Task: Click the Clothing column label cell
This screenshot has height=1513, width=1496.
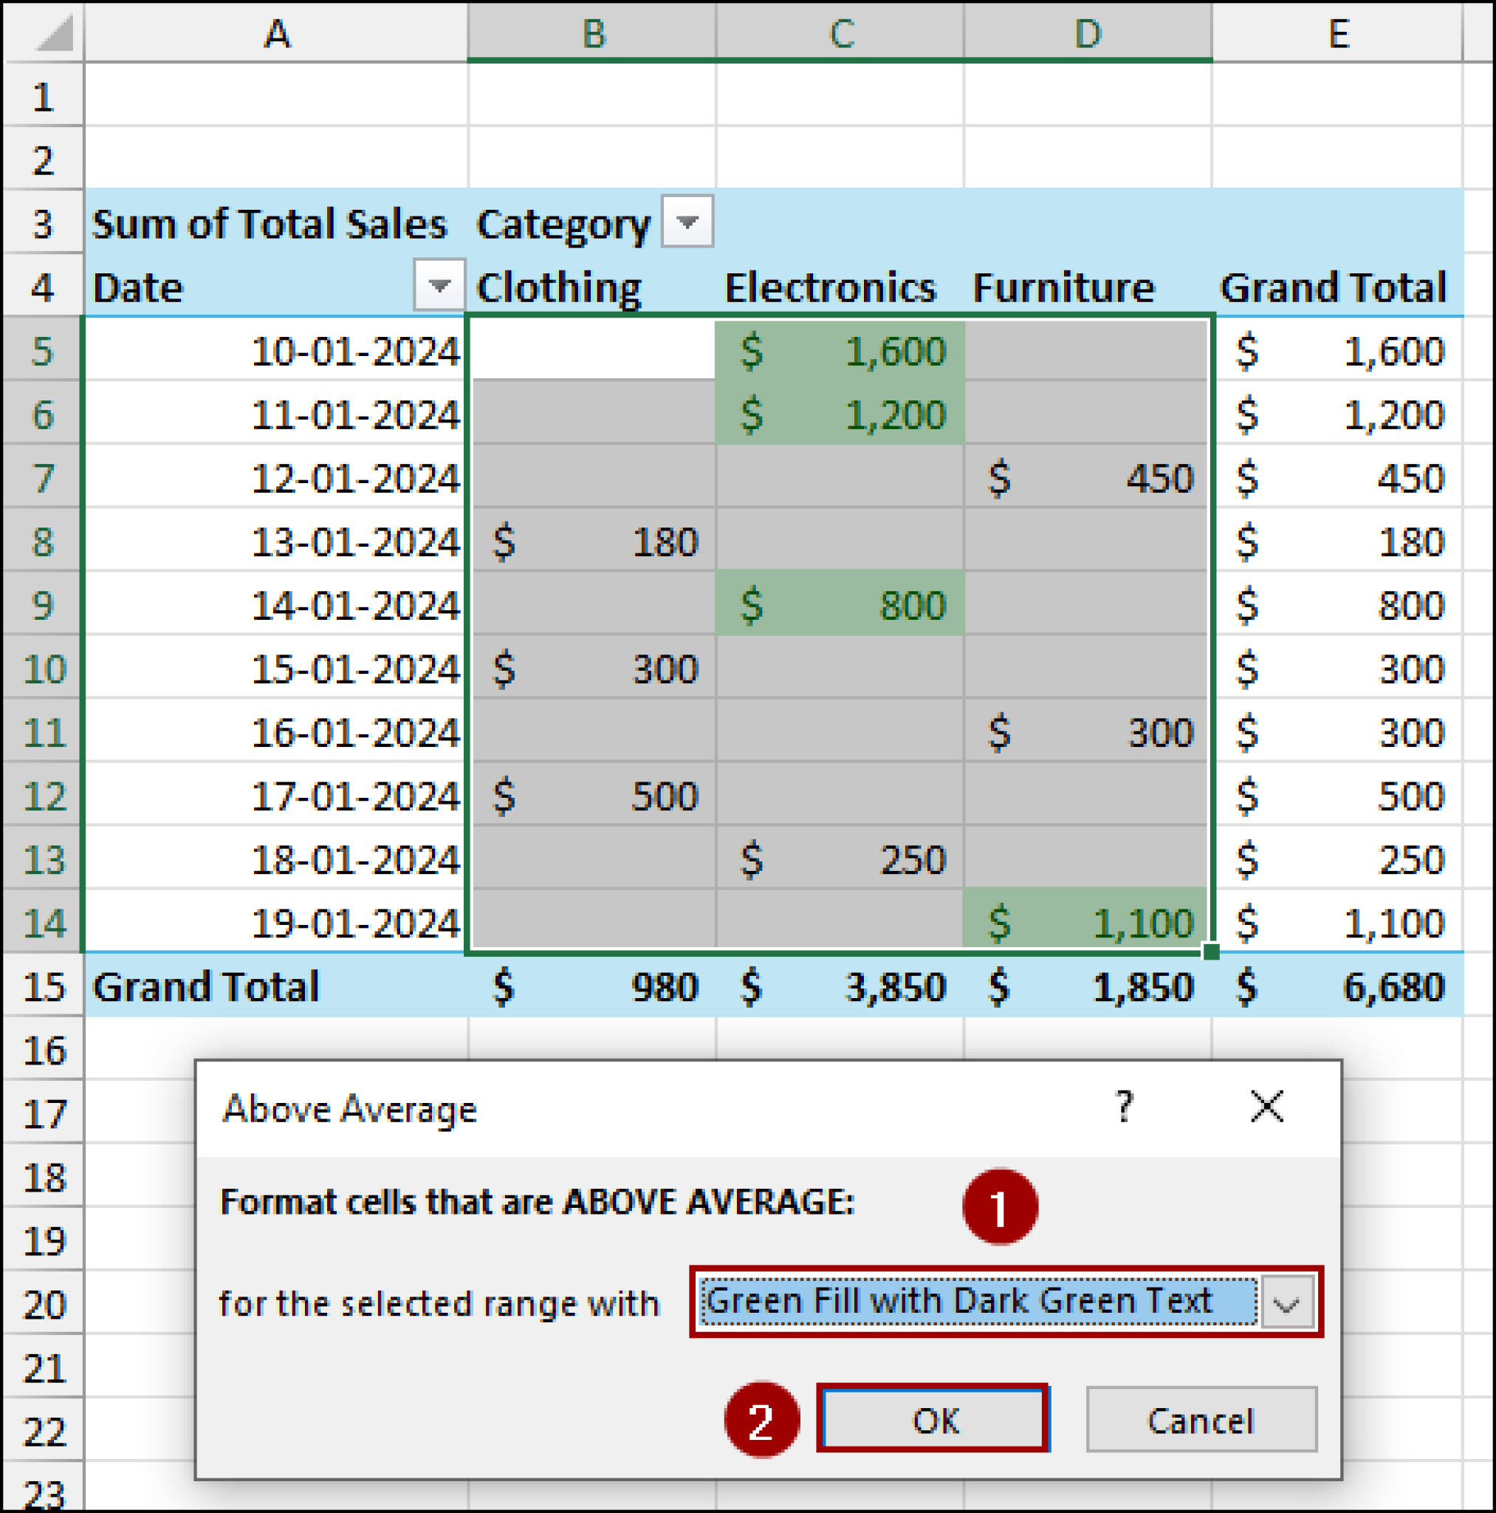Action: tap(591, 287)
